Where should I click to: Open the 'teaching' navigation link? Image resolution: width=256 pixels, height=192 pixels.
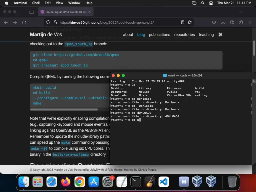206,34
